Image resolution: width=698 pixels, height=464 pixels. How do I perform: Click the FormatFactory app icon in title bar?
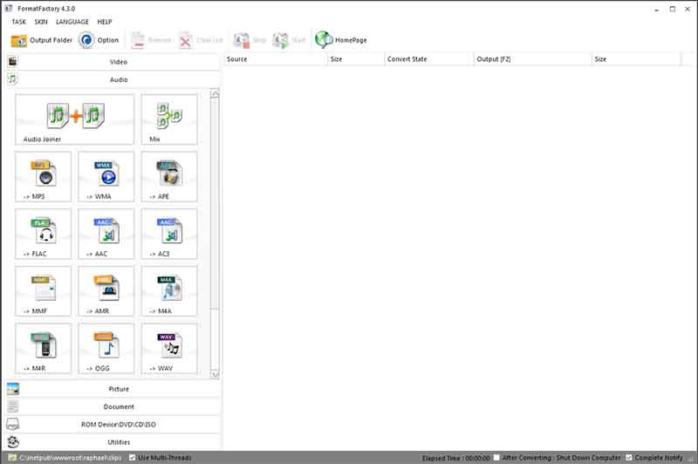point(9,9)
